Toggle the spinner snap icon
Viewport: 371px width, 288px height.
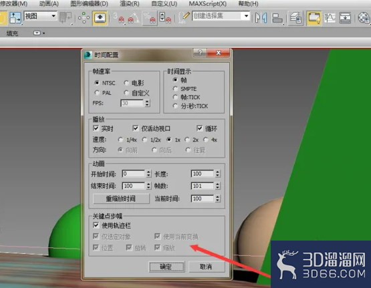tap(166, 18)
